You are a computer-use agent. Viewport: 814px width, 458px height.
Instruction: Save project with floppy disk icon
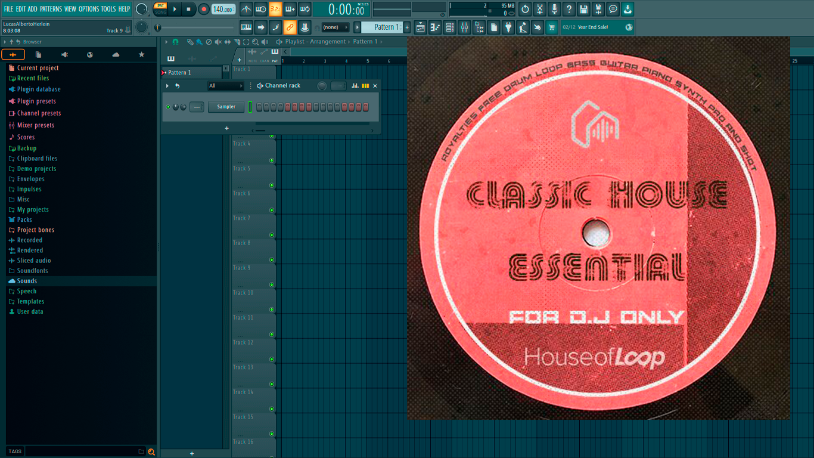(x=583, y=9)
